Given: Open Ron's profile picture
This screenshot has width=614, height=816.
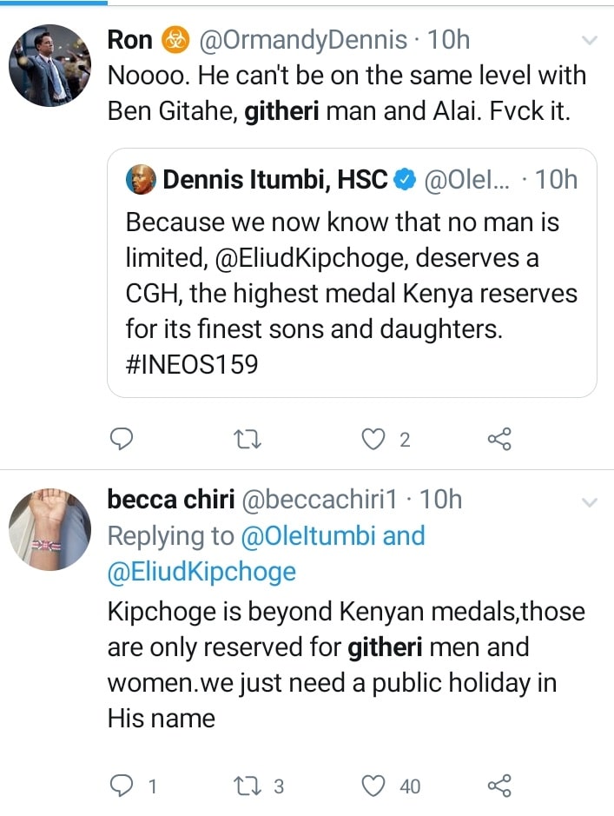Looking at the screenshot, I should tap(50, 65).
